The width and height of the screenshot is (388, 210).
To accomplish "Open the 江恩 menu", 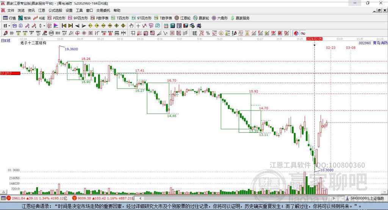I will [x=42, y=10].
